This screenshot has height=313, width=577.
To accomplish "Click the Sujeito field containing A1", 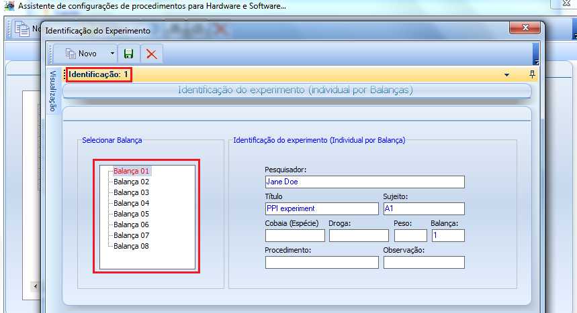I will coord(424,208).
